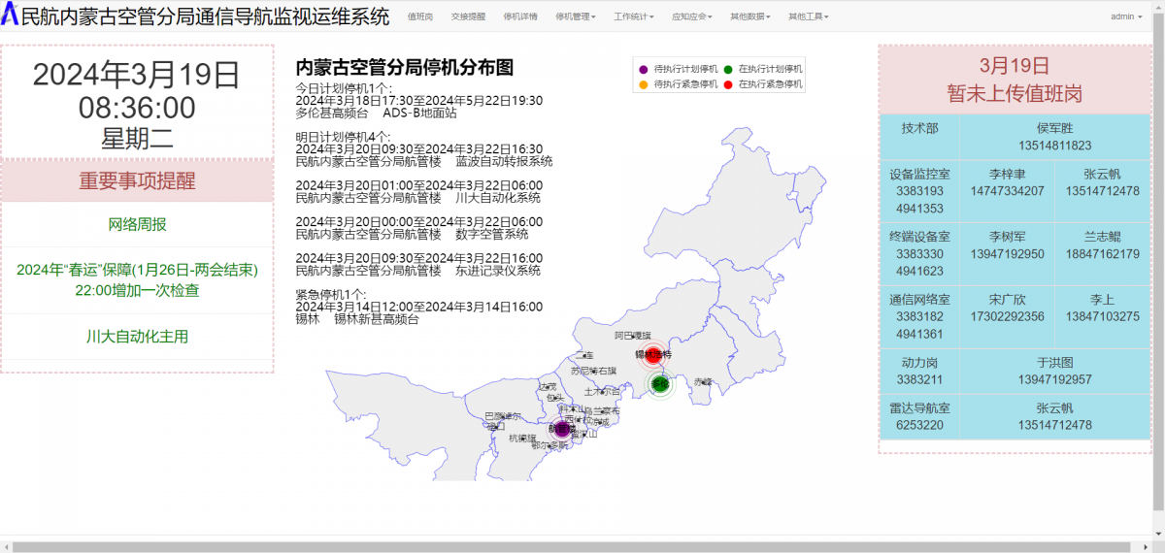The image size is (1165, 553).
Task: Open the 网络周报 reminder link
Action: (x=137, y=224)
